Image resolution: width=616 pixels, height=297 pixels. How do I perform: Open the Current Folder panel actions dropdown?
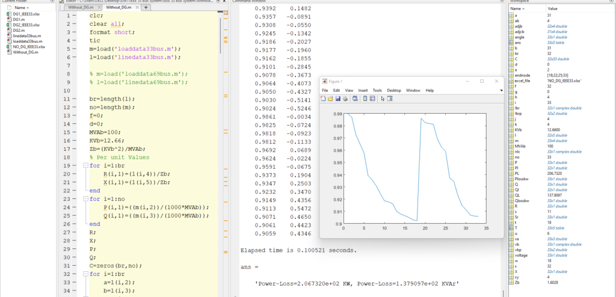(x=52, y=1)
